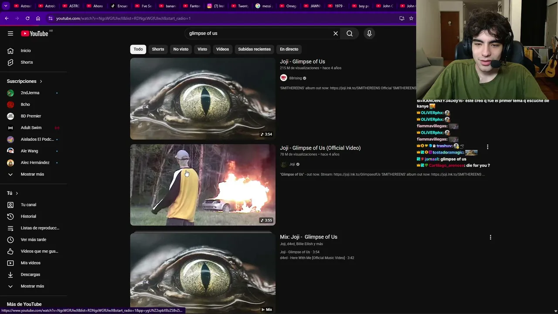
Task: Click the install app icon in address bar
Action: click(x=402, y=18)
